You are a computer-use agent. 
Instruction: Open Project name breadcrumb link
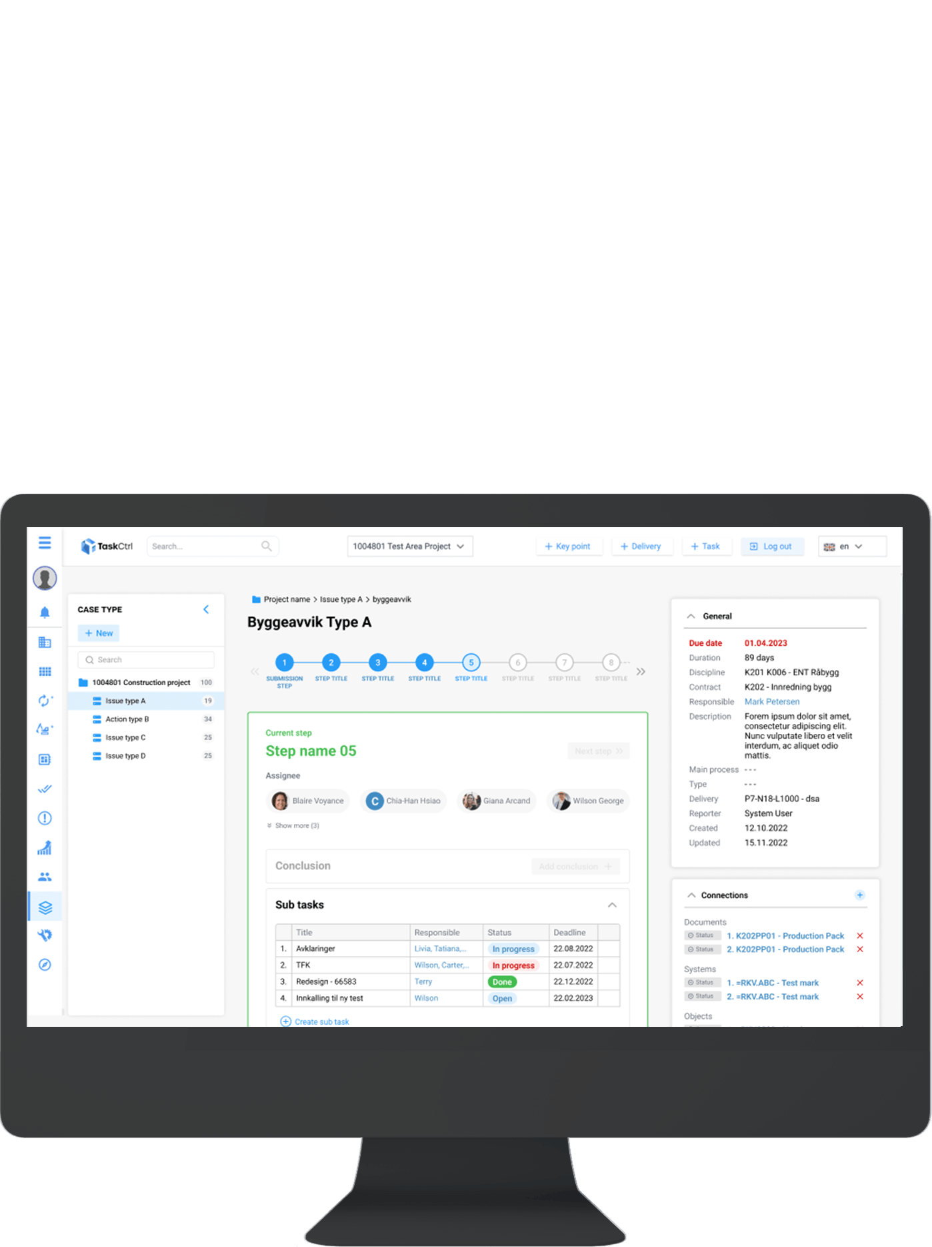287,599
